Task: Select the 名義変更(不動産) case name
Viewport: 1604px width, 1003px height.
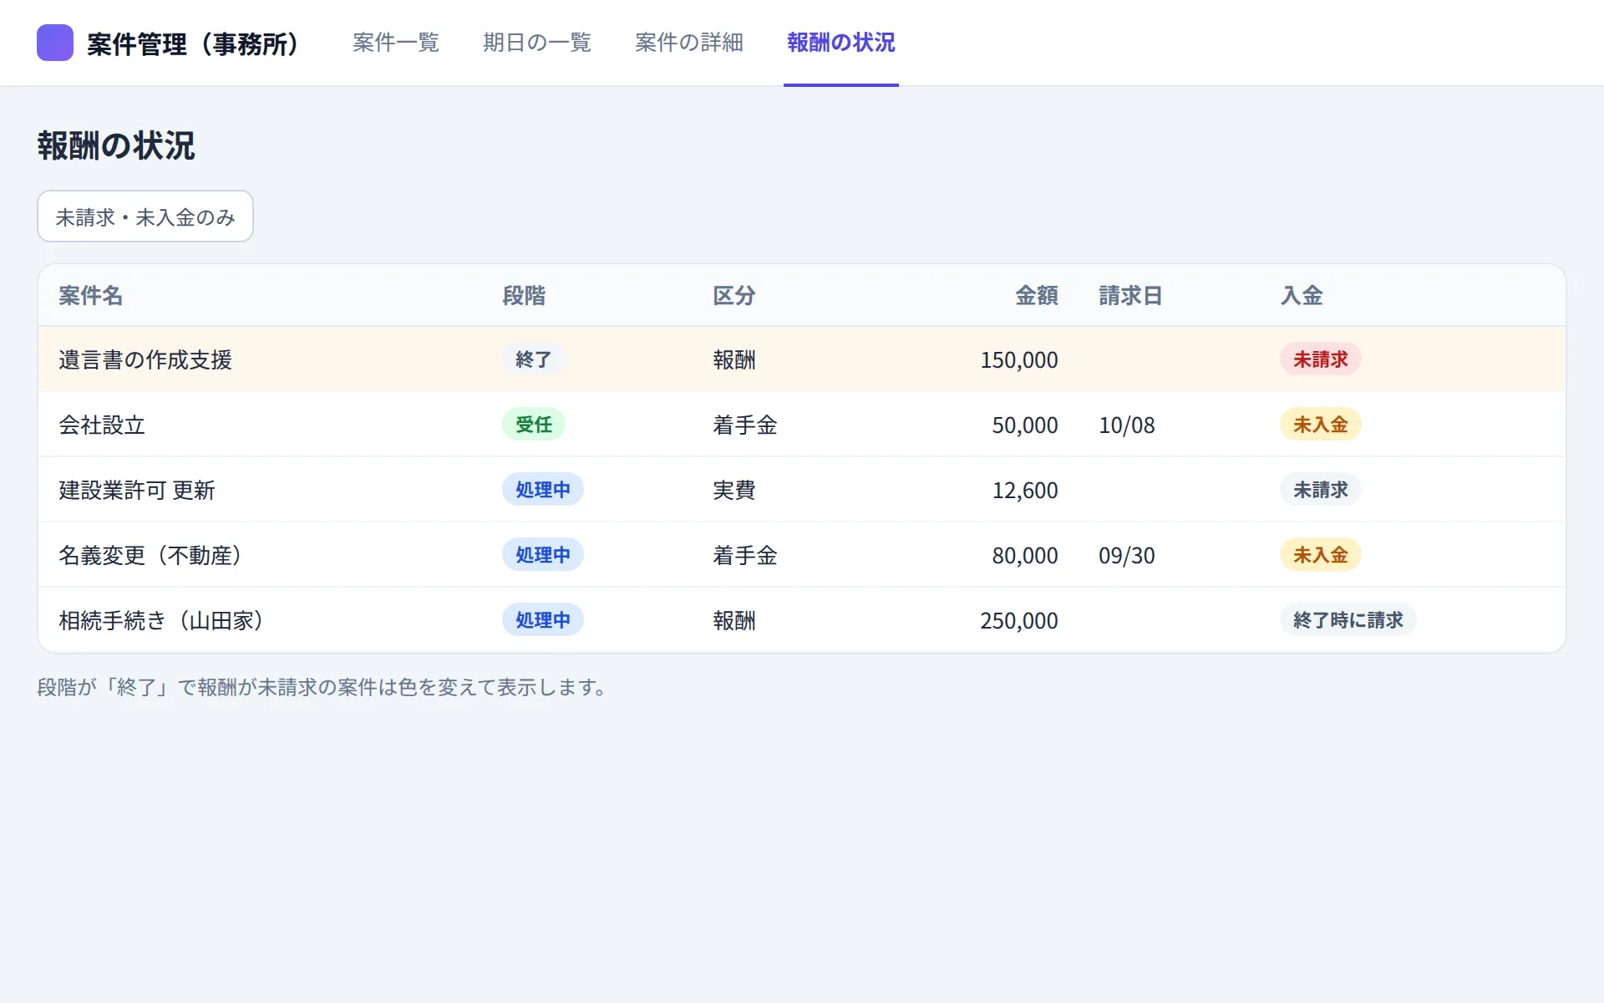Action: click(x=150, y=555)
